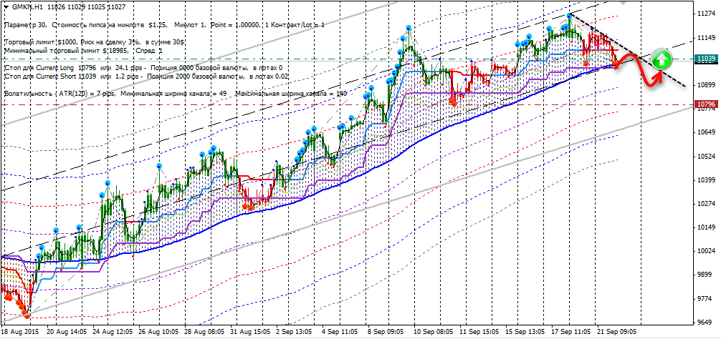Click the chart shift triangle marker at top

pyautogui.click(x=624, y=3)
